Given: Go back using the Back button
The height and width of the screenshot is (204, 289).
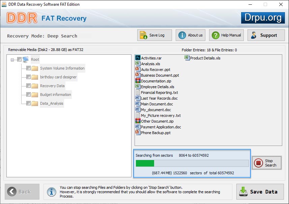Looking at the screenshot, I should coord(22,192).
